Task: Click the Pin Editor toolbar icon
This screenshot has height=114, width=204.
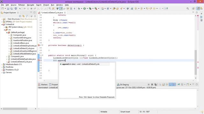Action: tap(166, 9)
